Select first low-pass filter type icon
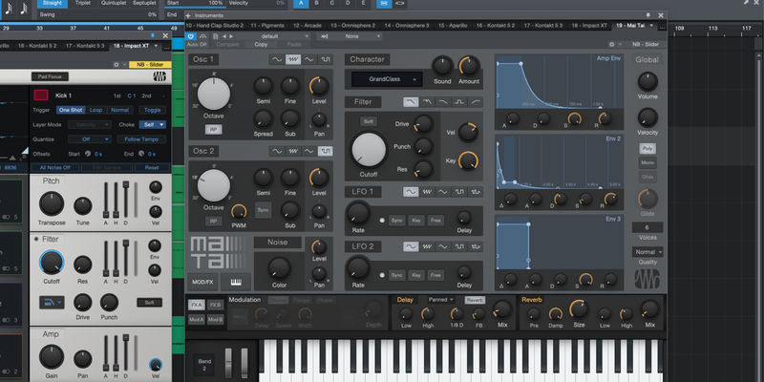The width and height of the screenshot is (764, 382). 411,101
